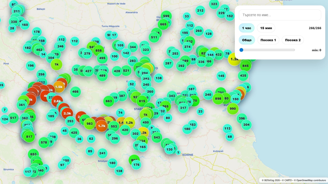Select the green 983 traffic marker
The width and height of the screenshot is (328, 184).
[89, 124]
